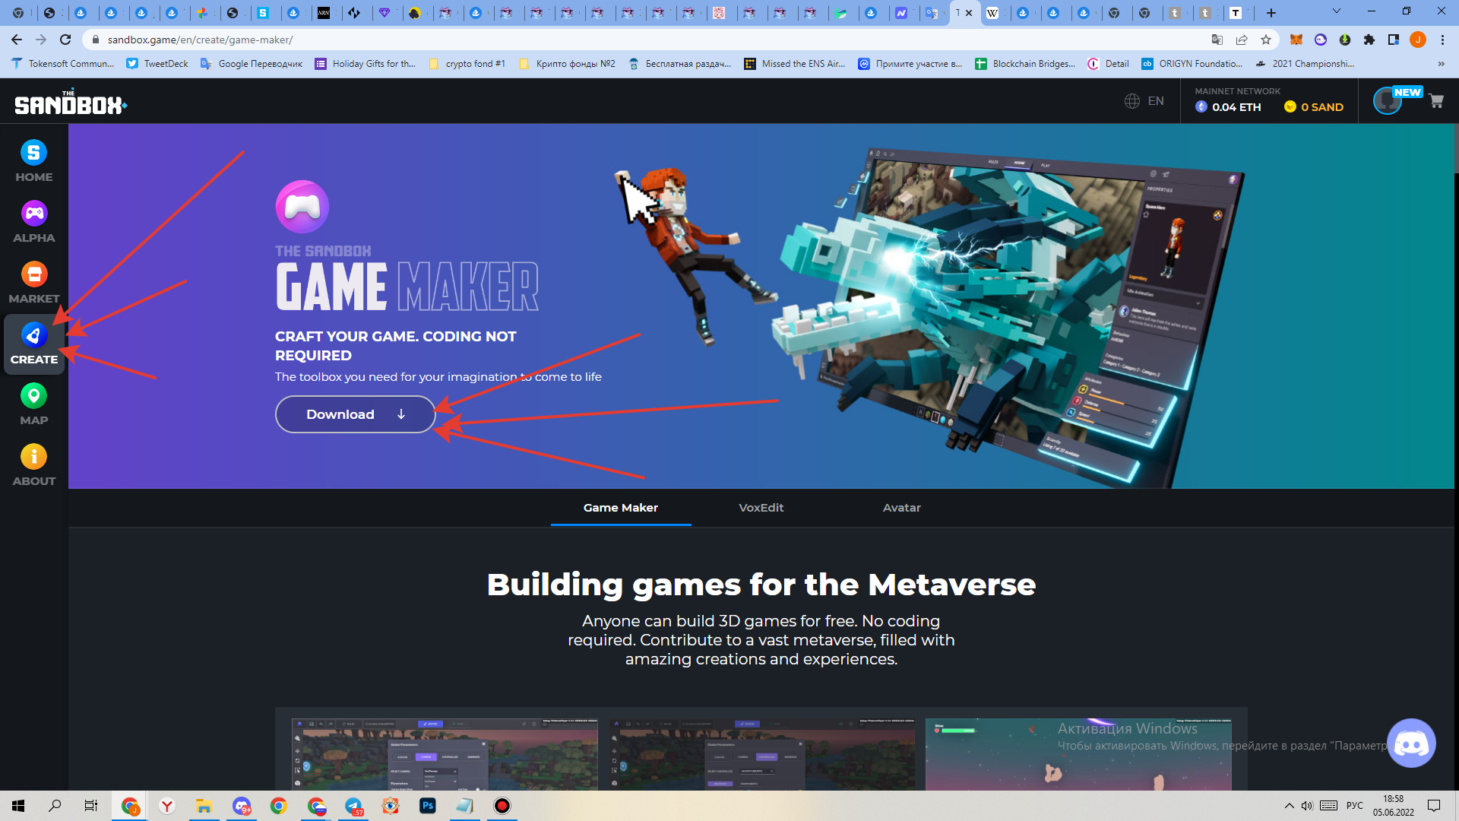Open the EN language selector
Screen dimensions: 1459x821
1144,101
